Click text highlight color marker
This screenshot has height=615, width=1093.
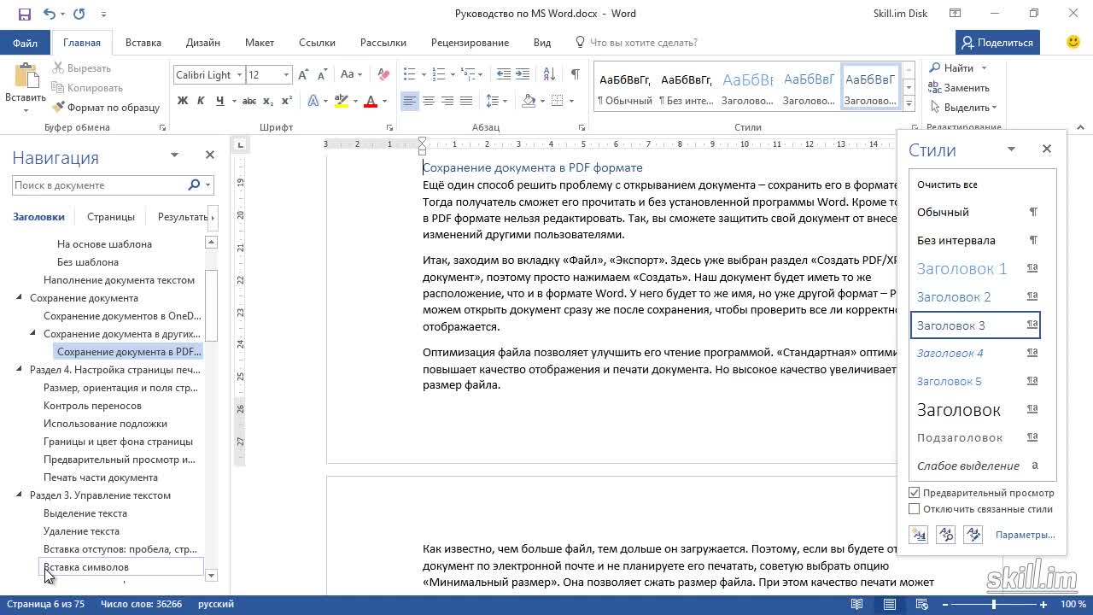[341, 101]
